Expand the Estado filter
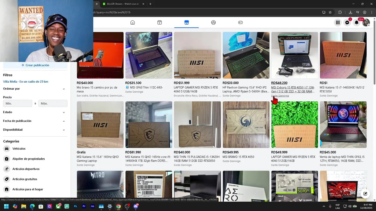Image resolution: width=376 pixels, height=211 pixels. 35,112
